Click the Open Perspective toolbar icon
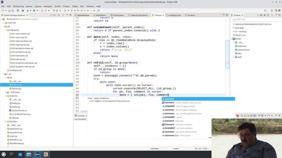Viewport: 282px width, 158px height. pyautogui.click(x=272, y=11)
